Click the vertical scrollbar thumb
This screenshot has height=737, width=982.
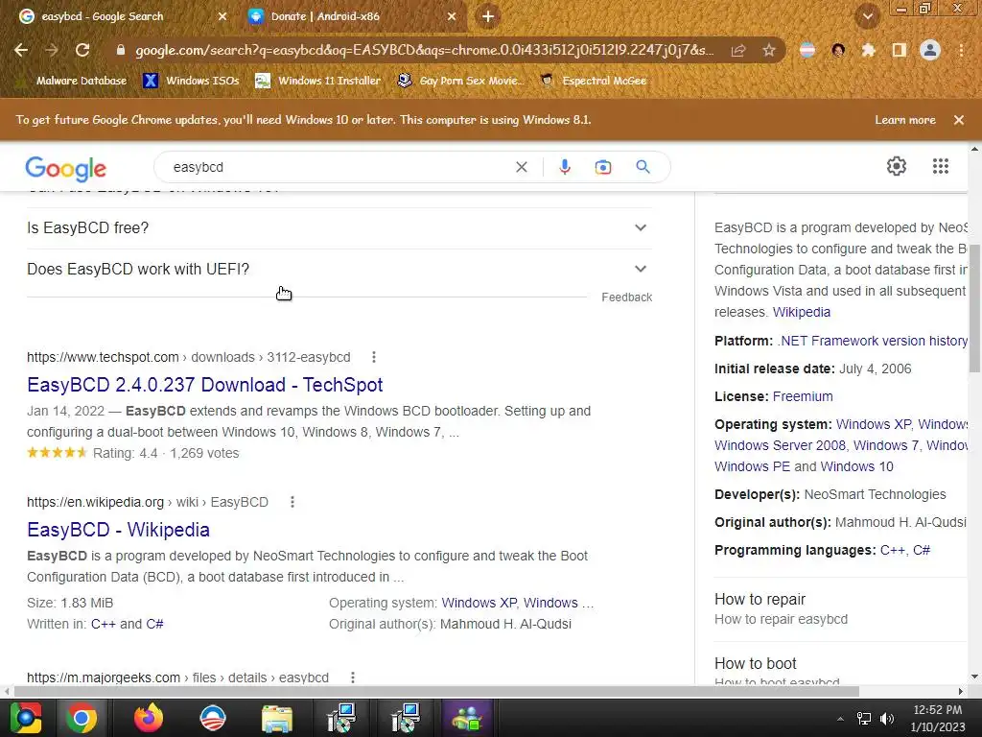(974, 308)
